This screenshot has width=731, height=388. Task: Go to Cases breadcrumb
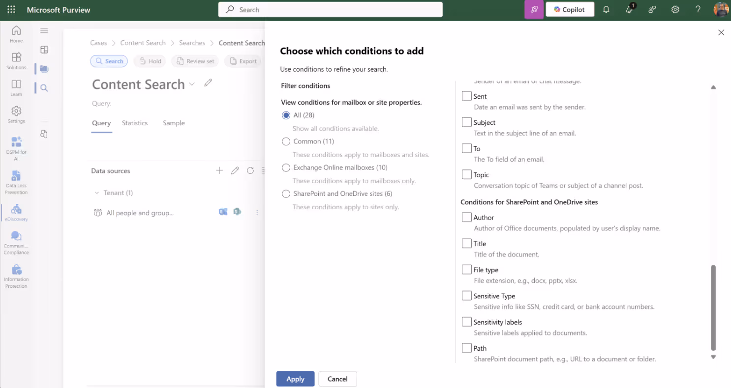pos(98,43)
